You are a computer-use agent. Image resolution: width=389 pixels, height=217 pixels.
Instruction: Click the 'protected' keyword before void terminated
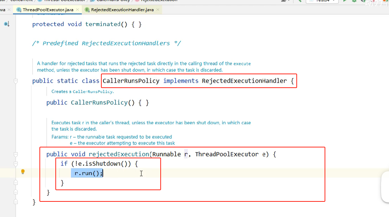coord(48,24)
